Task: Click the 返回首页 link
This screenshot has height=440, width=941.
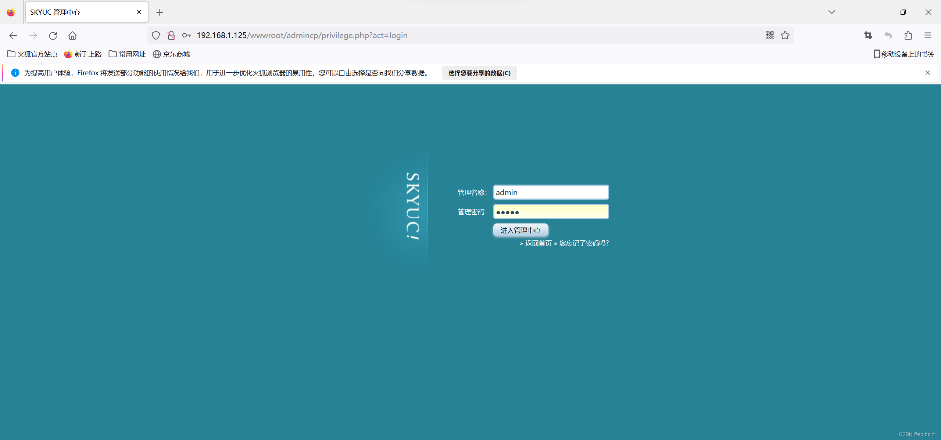Action: coord(539,243)
